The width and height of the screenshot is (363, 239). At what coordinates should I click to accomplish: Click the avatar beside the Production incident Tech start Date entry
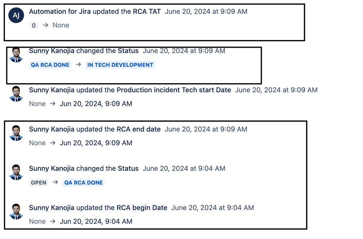pos(16,94)
